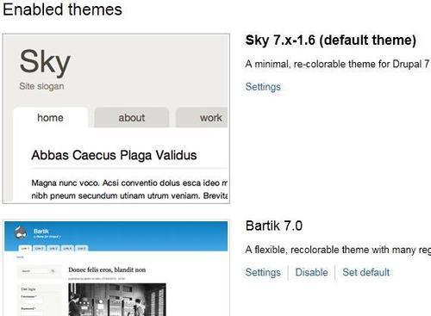This screenshot has height=316, width=431.
Task: Open the Sky theme Settings link
Action: pos(263,87)
